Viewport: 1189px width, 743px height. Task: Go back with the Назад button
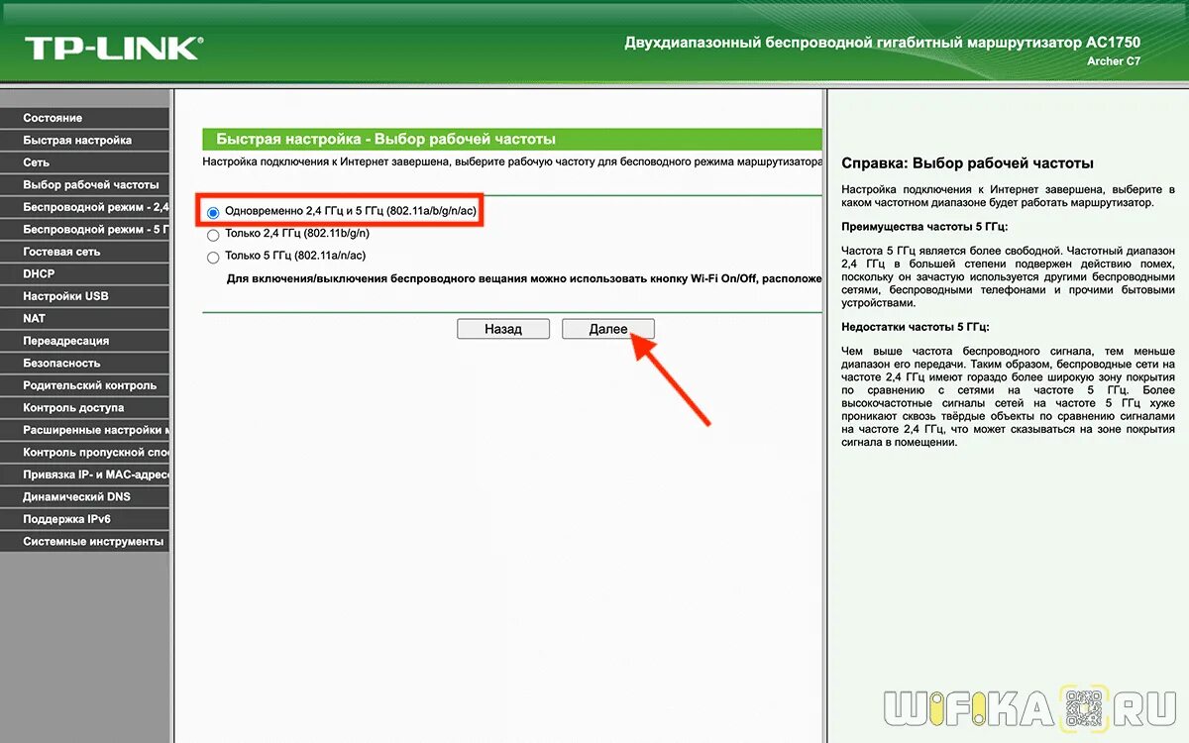[x=503, y=329]
